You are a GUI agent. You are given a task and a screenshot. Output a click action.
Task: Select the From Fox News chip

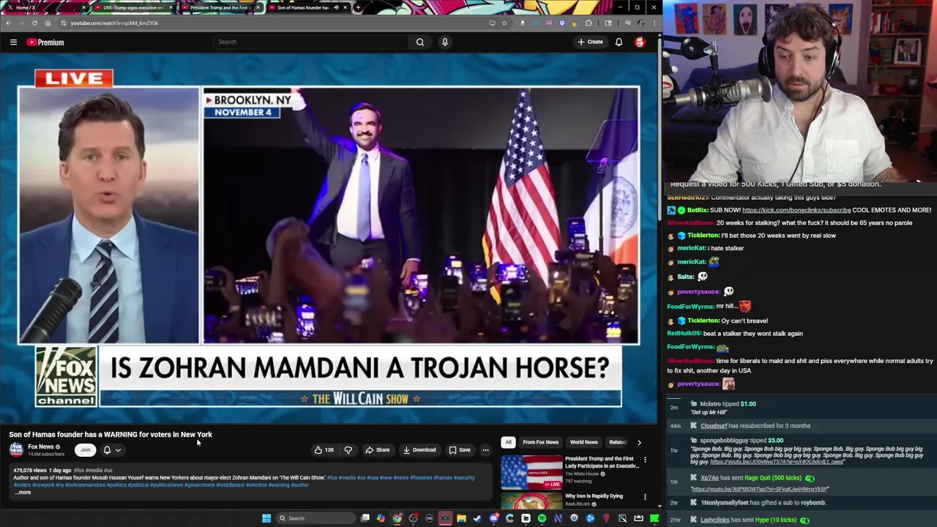[x=540, y=442]
